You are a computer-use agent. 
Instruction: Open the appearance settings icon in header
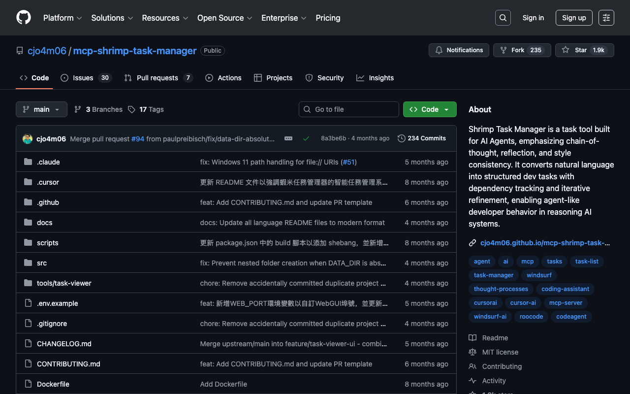pos(606,18)
